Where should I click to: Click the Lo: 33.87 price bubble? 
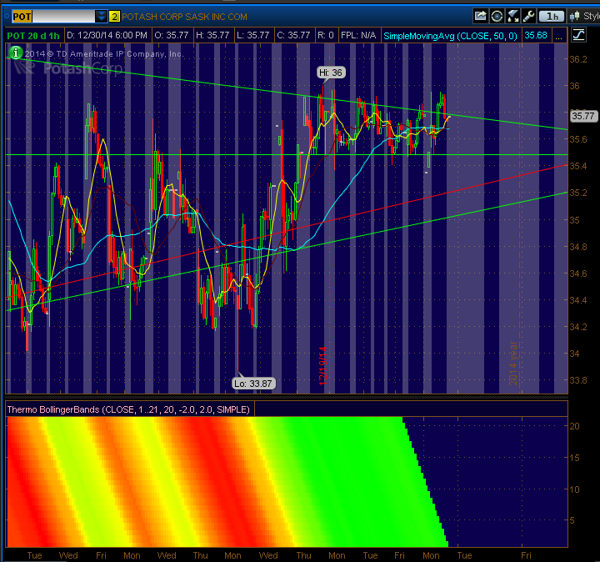[x=253, y=384]
